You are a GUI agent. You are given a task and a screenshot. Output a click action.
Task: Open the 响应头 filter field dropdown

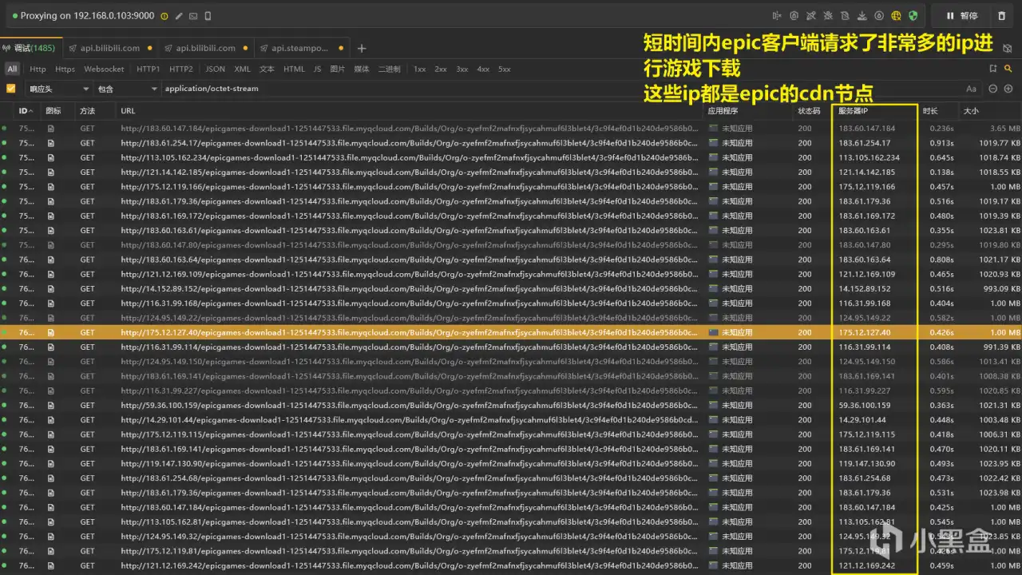pyautogui.click(x=57, y=89)
